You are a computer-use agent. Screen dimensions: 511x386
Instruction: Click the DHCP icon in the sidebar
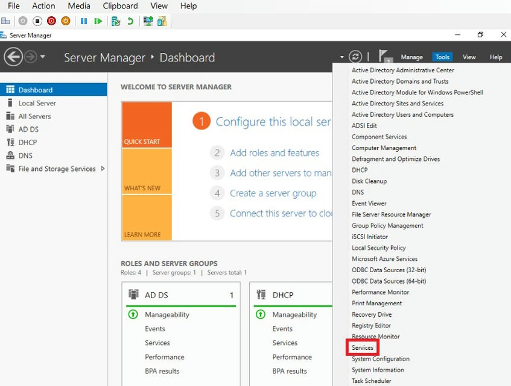coord(10,142)
